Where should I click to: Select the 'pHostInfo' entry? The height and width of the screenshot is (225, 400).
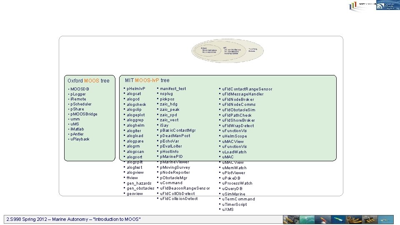(x=169, y=152)
